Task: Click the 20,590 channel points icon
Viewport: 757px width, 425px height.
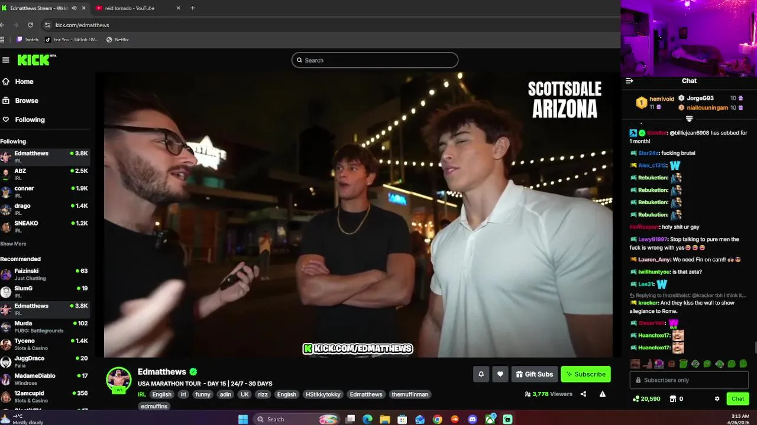Action: click(x=636, y=399)
